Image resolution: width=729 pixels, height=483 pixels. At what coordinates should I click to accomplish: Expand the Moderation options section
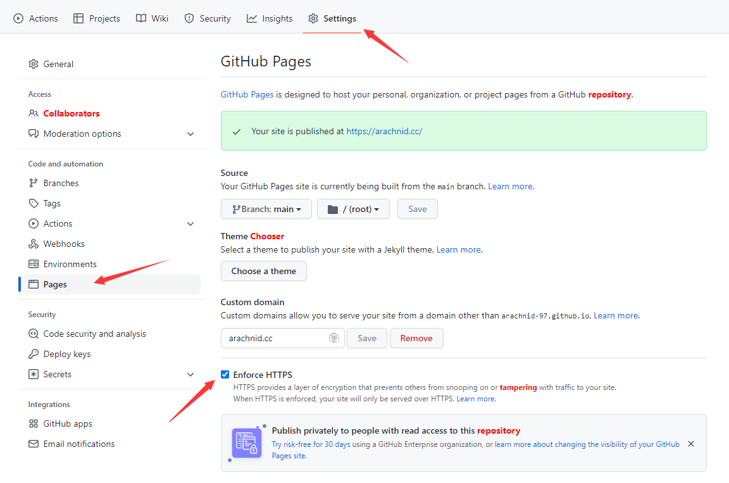click(190, 134)
